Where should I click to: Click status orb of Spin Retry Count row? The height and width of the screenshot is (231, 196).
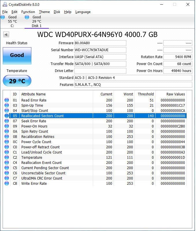(7, 131)
